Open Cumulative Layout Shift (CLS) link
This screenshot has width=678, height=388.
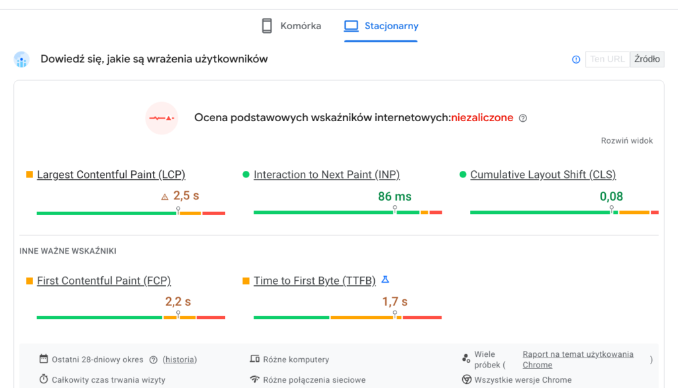(x=543, y=174)
